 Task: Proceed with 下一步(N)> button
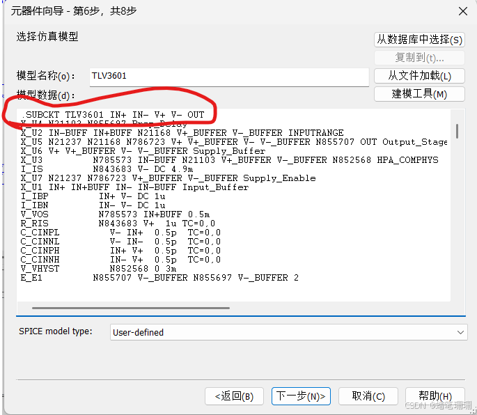[x=301, y=396]
